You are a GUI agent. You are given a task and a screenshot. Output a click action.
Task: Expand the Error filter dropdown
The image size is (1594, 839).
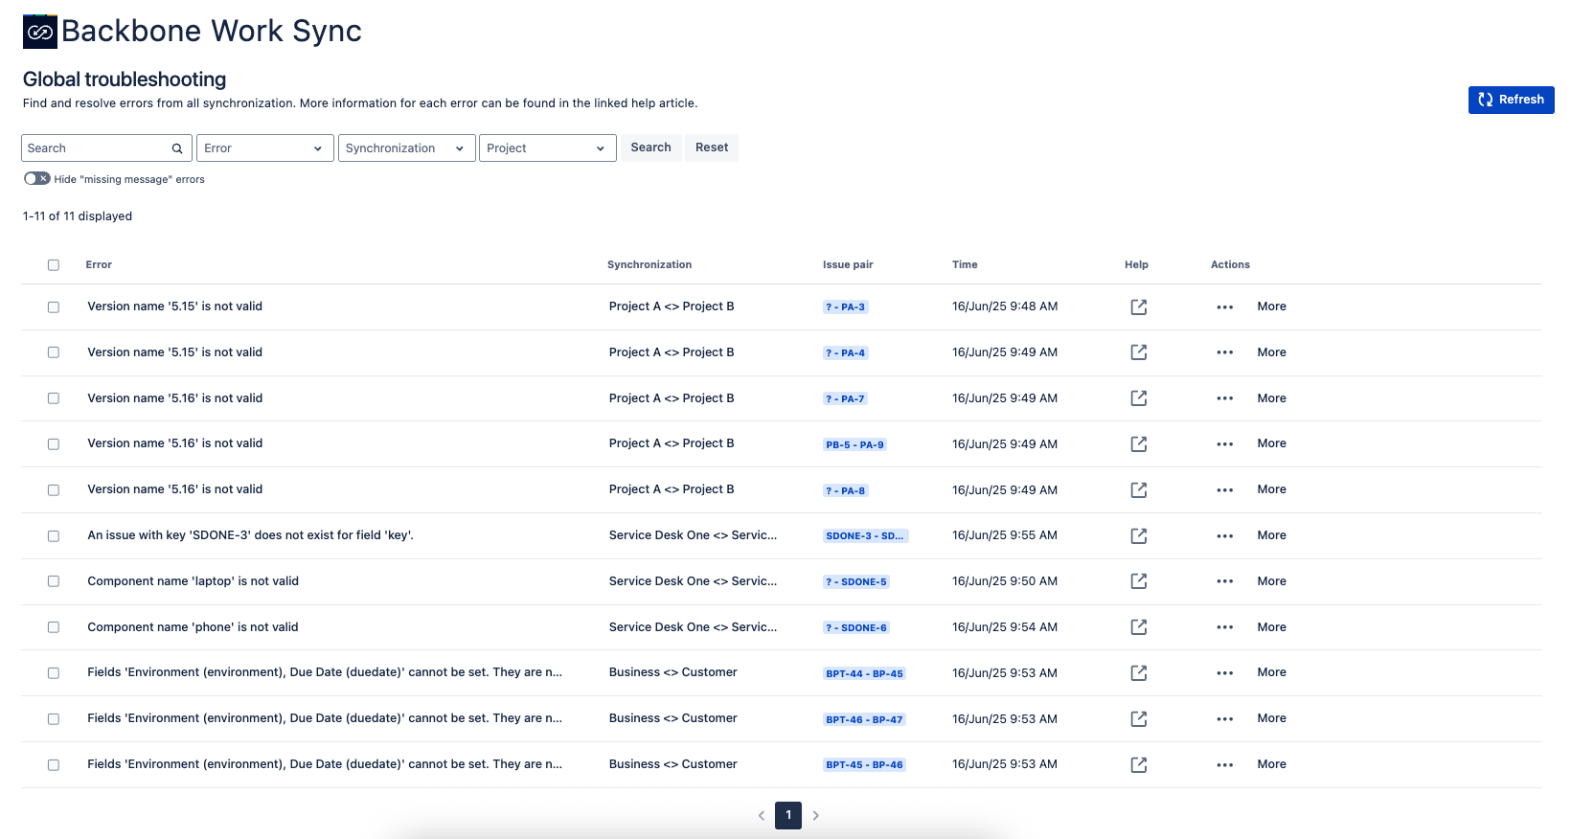click(264, 148)
